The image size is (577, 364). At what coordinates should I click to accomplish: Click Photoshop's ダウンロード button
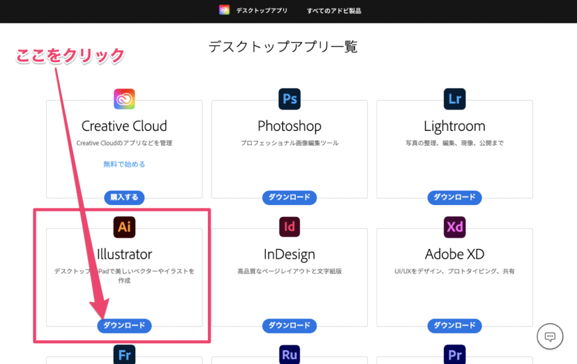[289, 198]
